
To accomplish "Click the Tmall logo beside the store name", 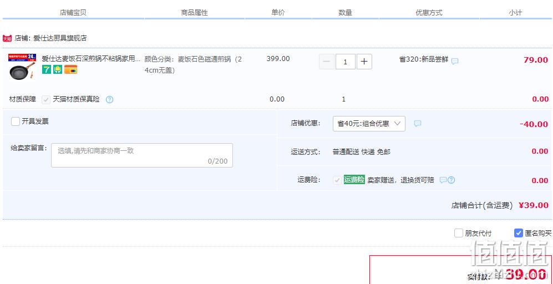I will pyautogui.click(x=7, y=38).
